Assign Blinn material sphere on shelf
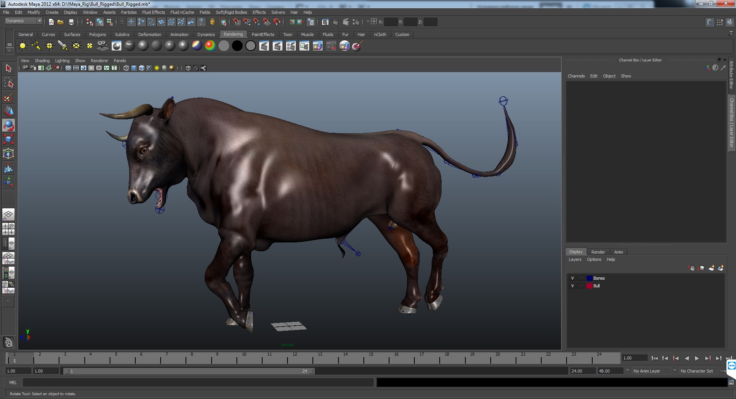Screen dimensions: 736x399 tap(143, 46)
